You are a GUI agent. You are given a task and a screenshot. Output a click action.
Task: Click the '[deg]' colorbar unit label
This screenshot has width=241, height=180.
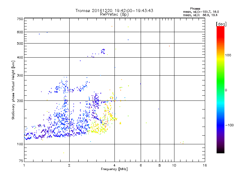221,24
